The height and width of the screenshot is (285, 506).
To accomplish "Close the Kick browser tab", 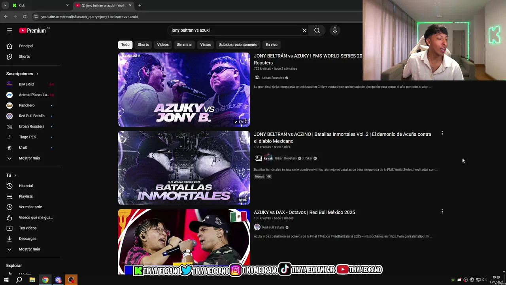I will click(67, 6).
